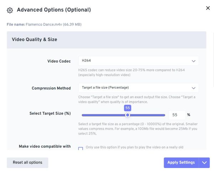Tick the make video compatible checkbox
Image resolution: width=214 pixels, height=173 pixels.
(81, 148)
